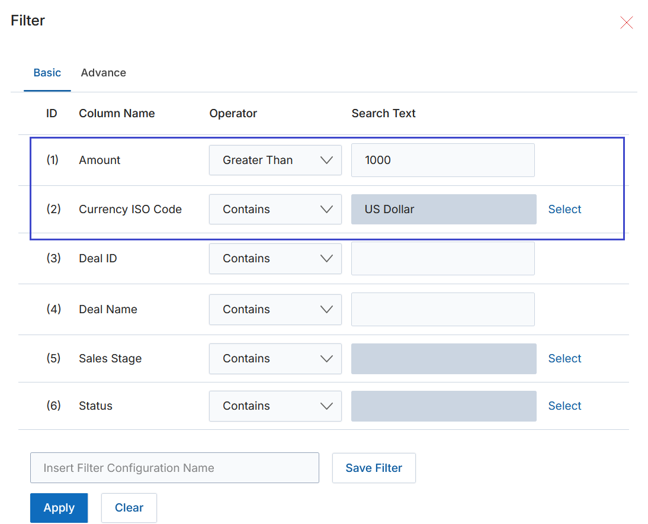Image resolution: width=648 pixels, height=524 pixels.
Task: Click the Operator column header
Action: pyautogui.click(x=233, y=113)
